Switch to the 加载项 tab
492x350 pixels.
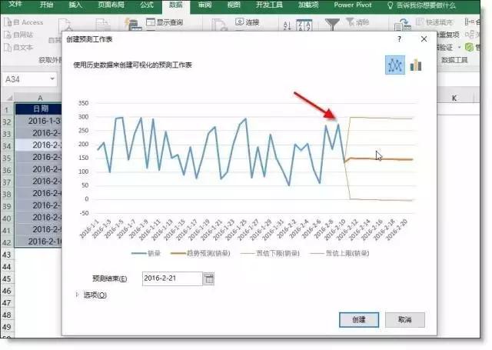[308, 5]
